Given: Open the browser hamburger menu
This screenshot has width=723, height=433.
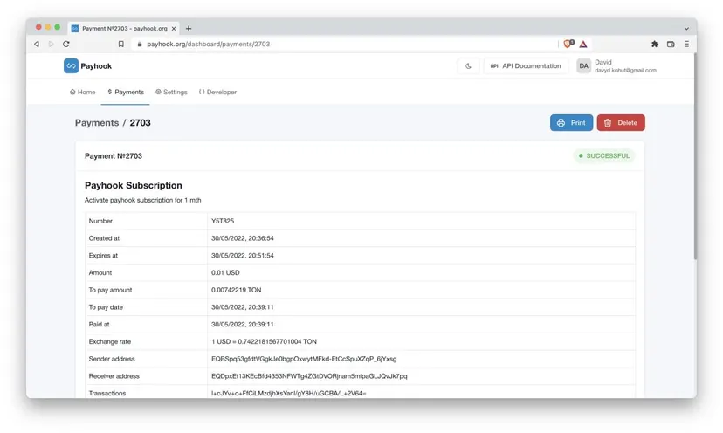Looking at the screenshot, I should tap(686, 44).
